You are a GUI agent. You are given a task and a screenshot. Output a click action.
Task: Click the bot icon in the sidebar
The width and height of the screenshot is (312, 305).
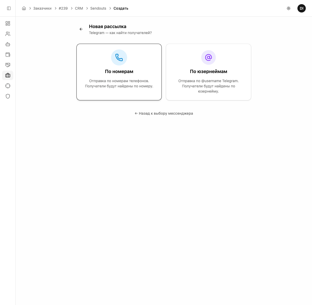pos(8,44)
